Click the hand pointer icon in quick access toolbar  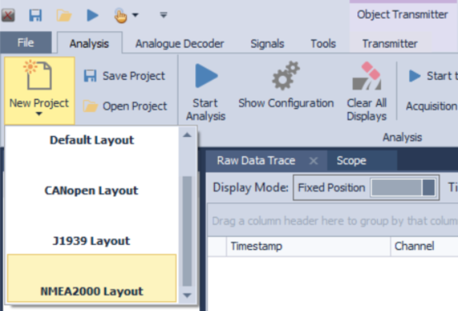click(x=121, y=16)
